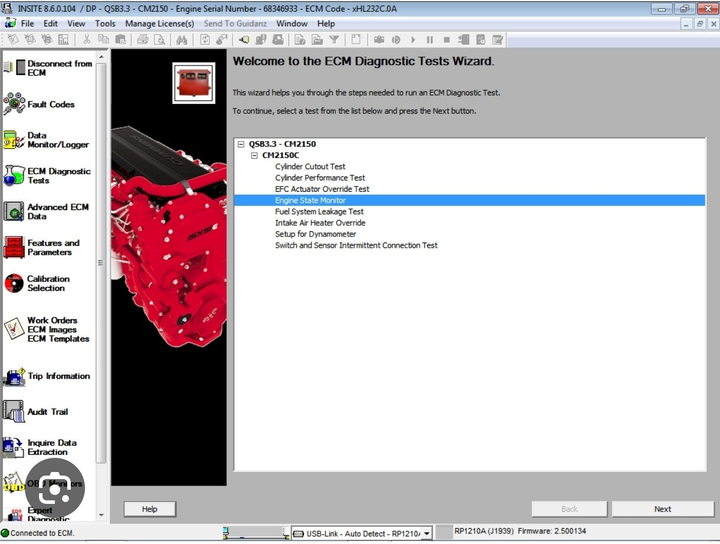720x544 pixels.
Task: Select Cylinder Cutout Test
Action: pos(310,166)
